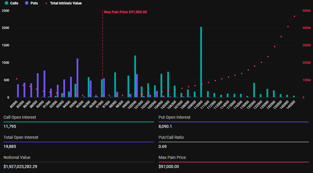Click the Put Open Interest value 8,090.1

coord(167,127)
